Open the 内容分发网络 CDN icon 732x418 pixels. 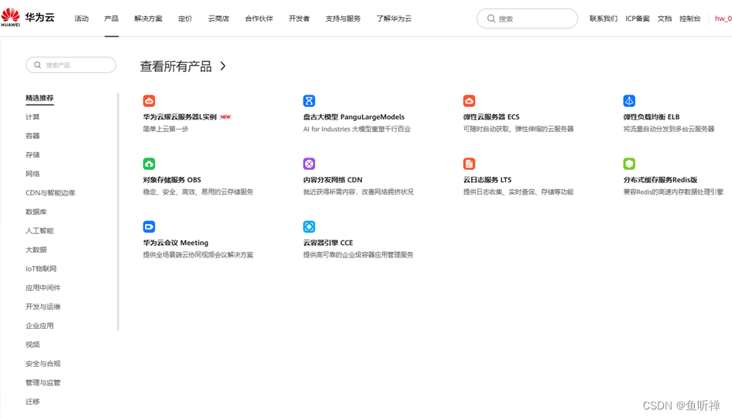[x=309, y=164]
